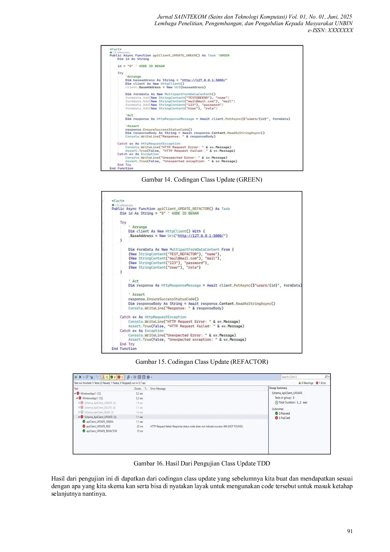Select the Schema_ApiClient_UPDATE (3) row

[x=170, y=417]
